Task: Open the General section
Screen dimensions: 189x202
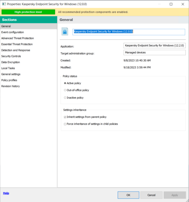Action: pyautogui.click(x=29, y=26)
